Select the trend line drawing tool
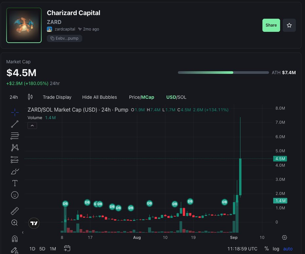 (x=15, y=124)
